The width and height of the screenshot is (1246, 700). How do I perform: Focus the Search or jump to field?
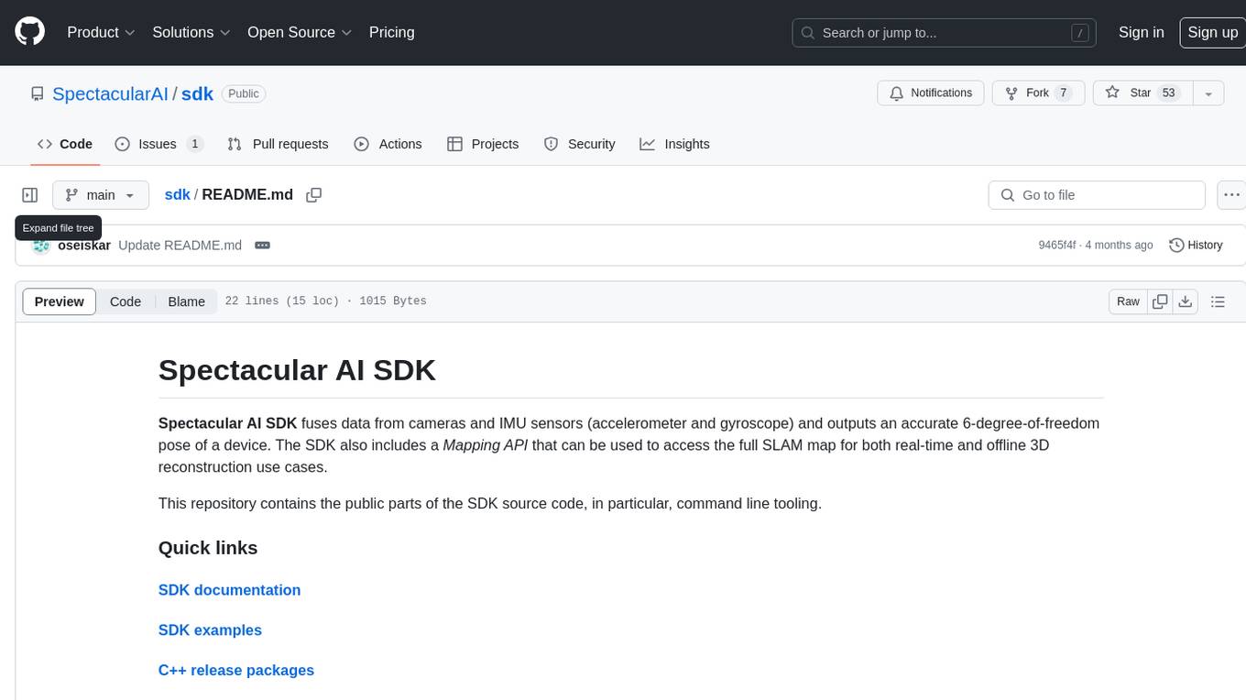click(x=945, y=32)
